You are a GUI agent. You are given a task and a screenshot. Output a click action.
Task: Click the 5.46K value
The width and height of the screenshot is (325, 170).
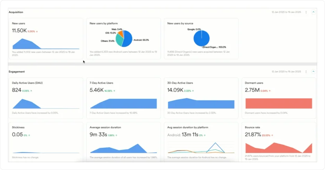[x=96, y=90]
